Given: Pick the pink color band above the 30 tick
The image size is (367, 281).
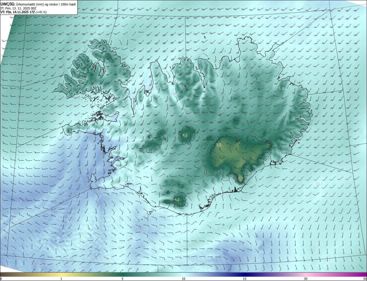Looking at the screenshot, I should (306, 274).
